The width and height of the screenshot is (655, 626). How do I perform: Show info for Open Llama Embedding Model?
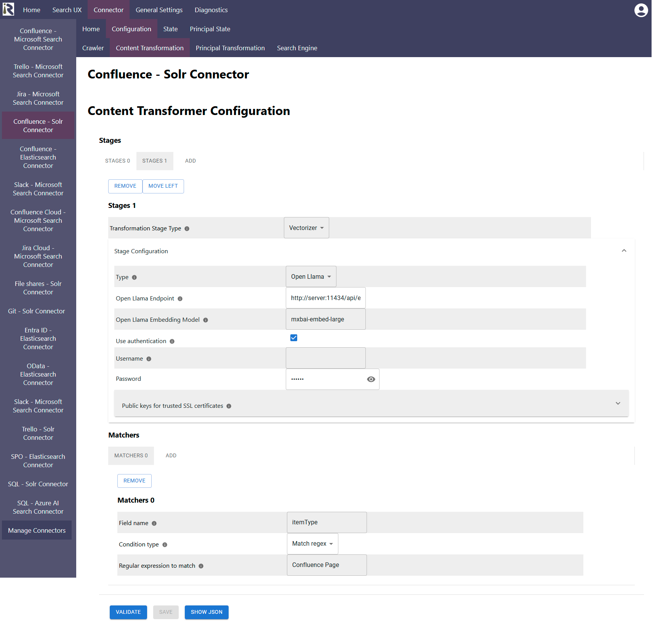tap(206, 320)
